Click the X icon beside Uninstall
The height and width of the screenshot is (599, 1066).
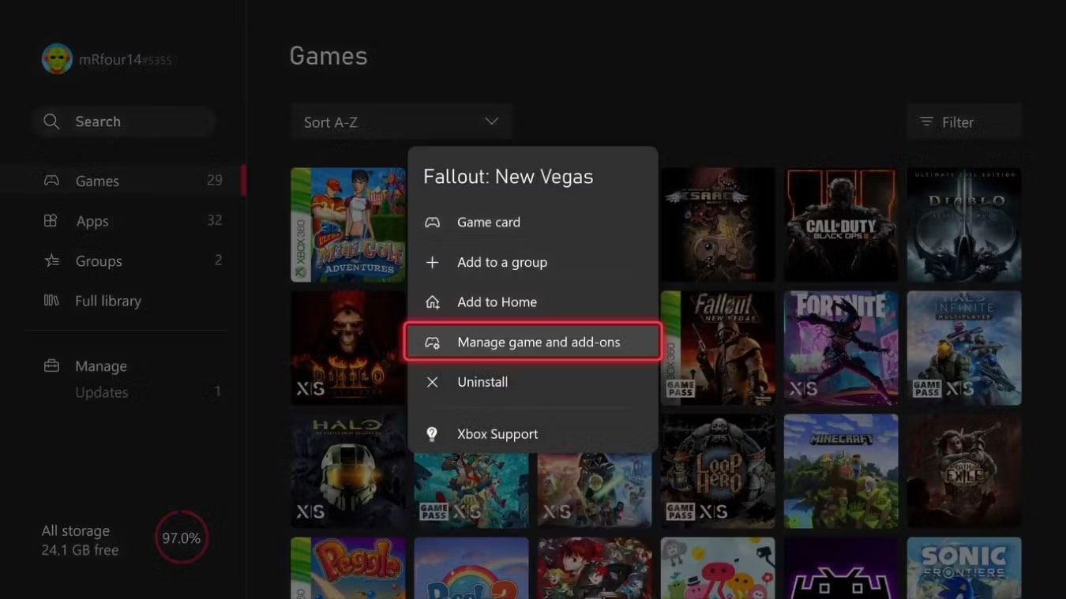[433, 382]
